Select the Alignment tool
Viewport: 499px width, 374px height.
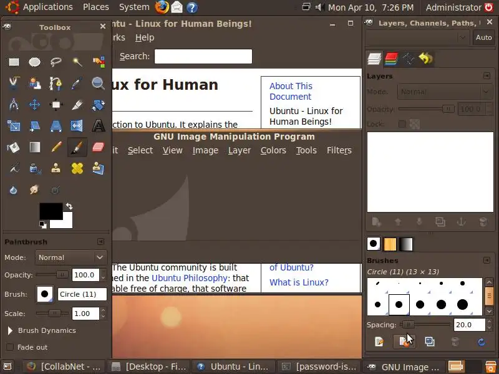[x=56, y=105]
